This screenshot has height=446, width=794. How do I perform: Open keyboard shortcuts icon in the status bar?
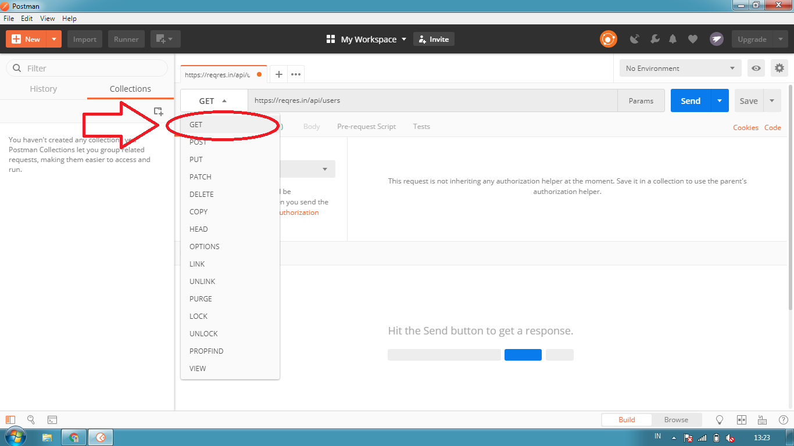[x=762, y=419]
